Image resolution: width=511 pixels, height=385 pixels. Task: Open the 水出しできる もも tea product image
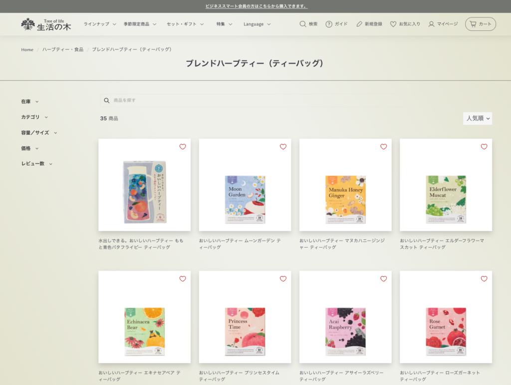(144, 185)
